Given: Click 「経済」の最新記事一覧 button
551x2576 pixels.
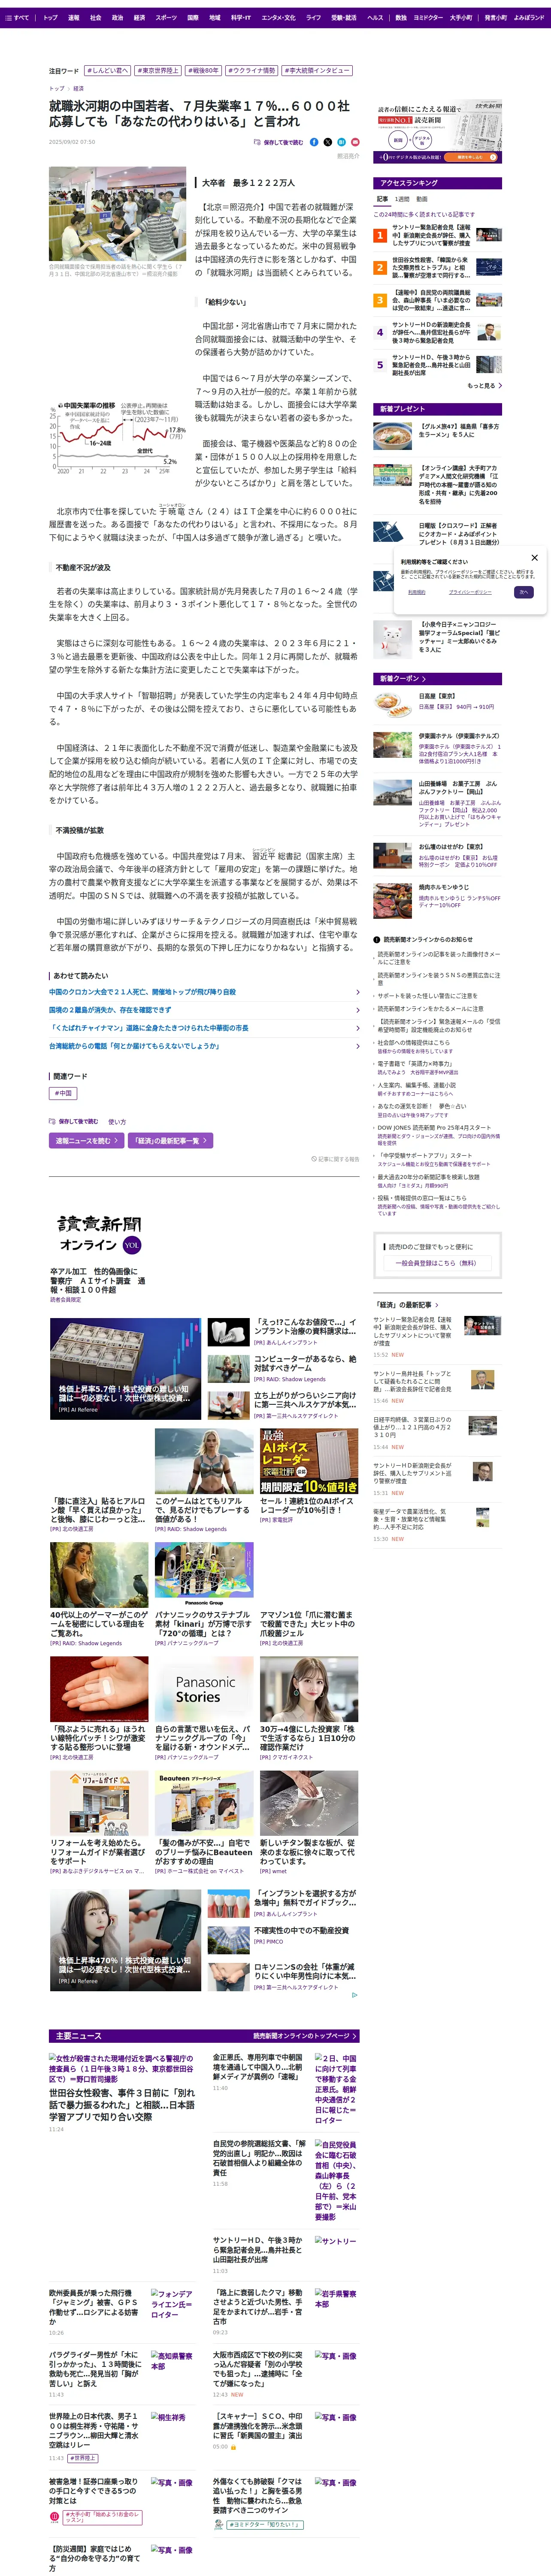Looking at the screenshot, I should click(x=170, y=1140).
